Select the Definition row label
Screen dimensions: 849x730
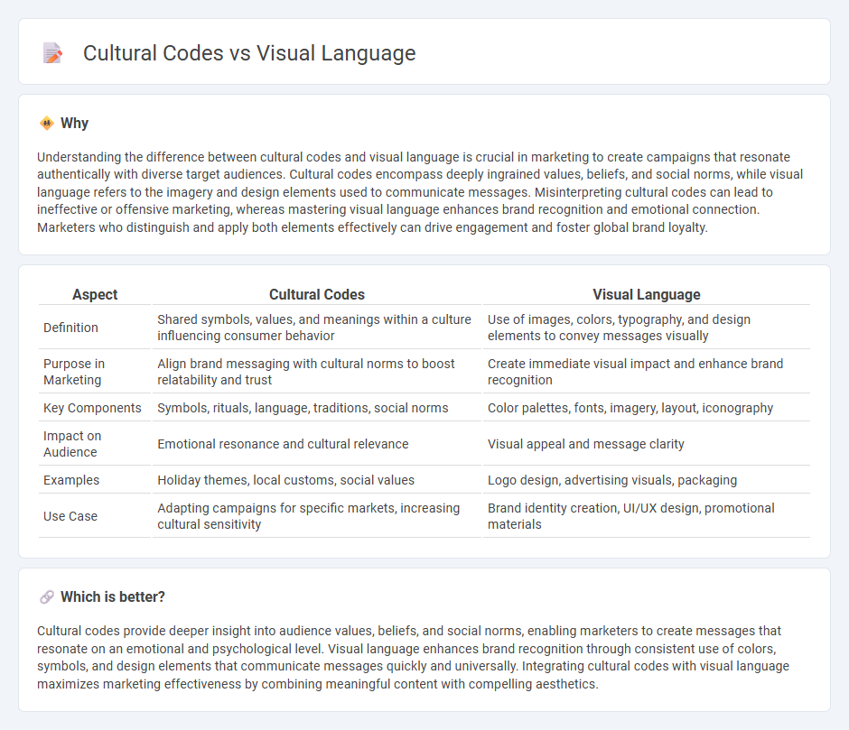point(71,328)
